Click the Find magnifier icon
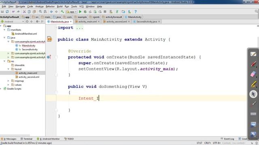The image size is (259, 145). click(40, 12)
